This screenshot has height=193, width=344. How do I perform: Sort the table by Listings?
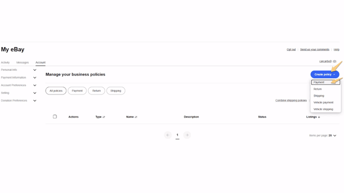(313, 117)
